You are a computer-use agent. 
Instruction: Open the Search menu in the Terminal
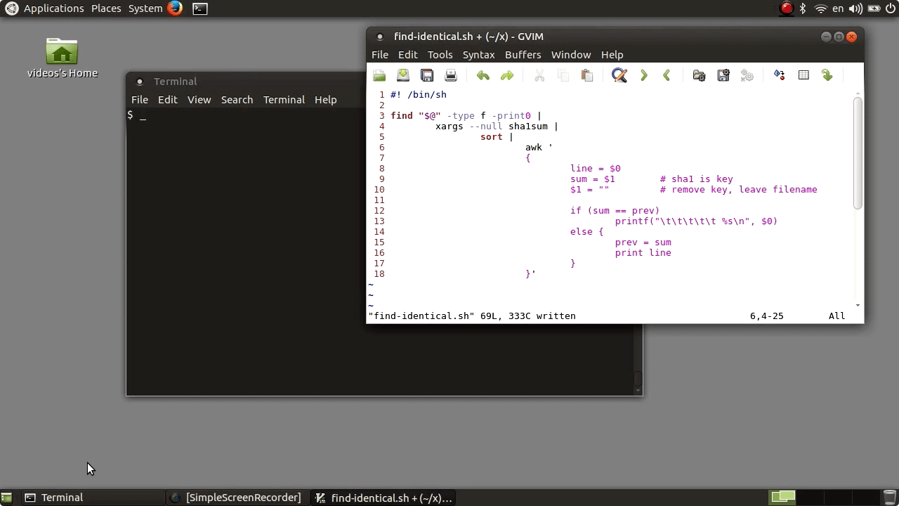(x=237, y=99)
